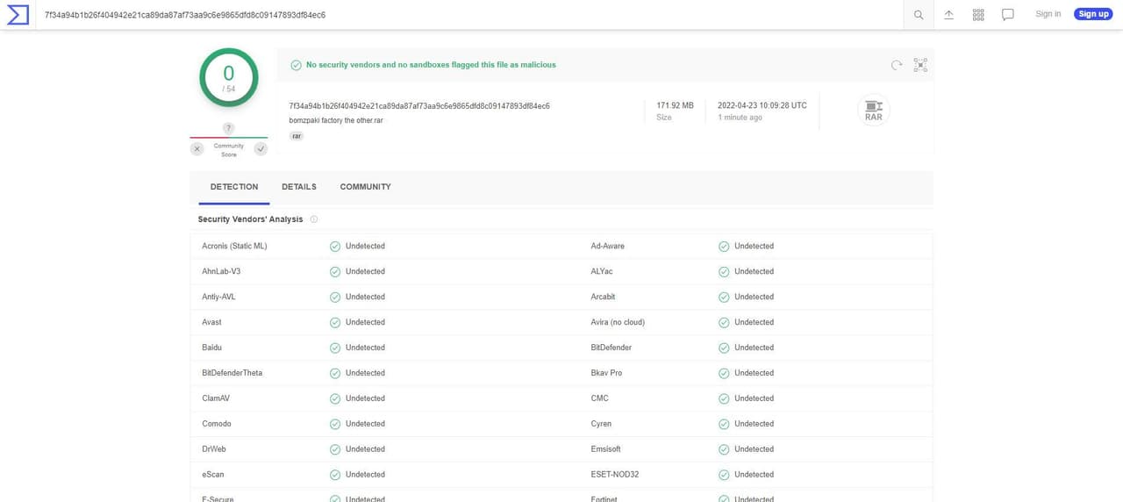The image size is (1123, 502).
Task: Click the 1 minute ago text
Action: 740,118
